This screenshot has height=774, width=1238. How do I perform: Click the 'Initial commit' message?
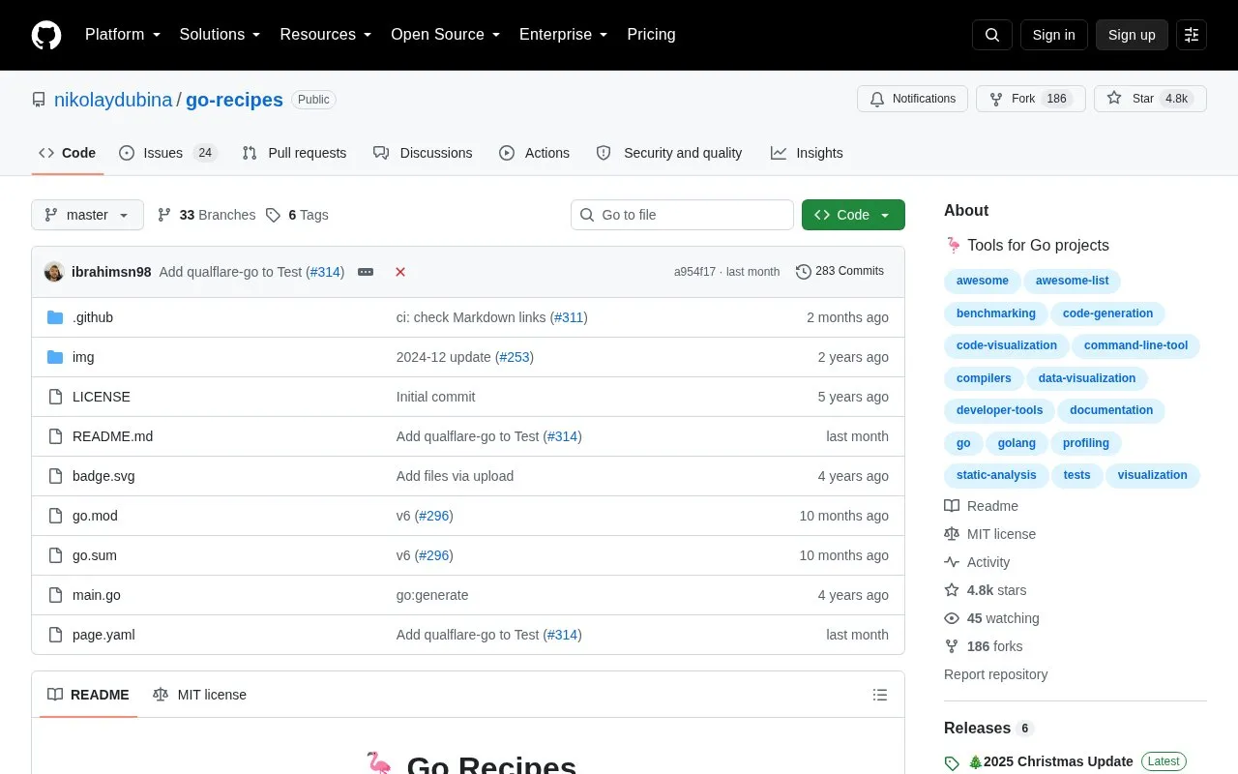click(x=435, y=397)
